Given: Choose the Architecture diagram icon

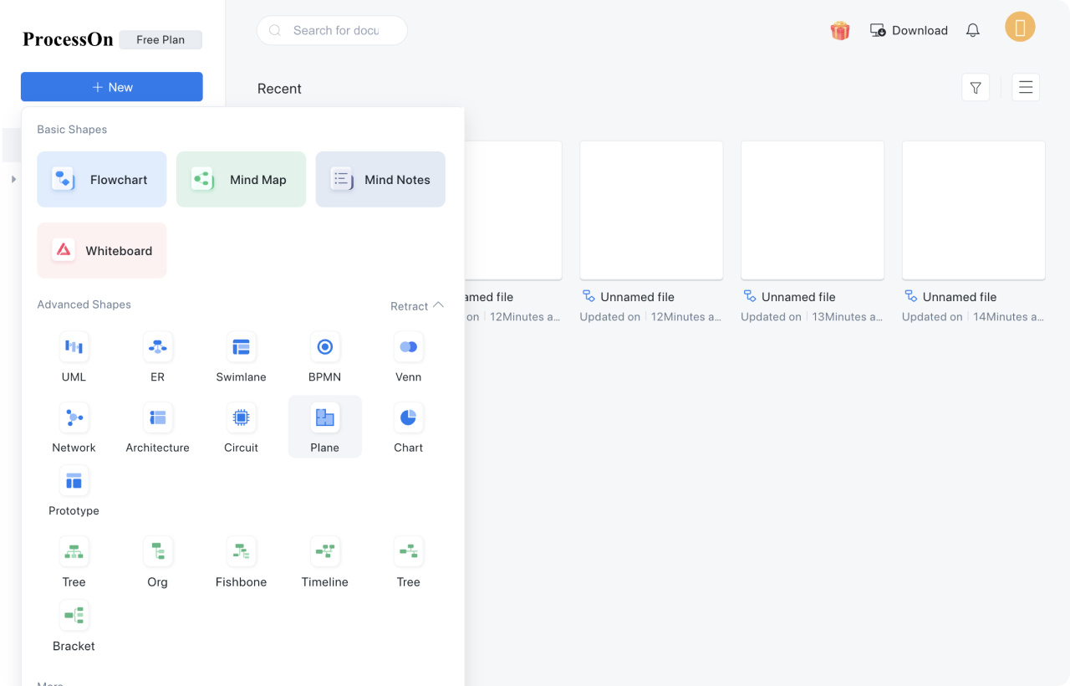Looking at the screenshot, I should 157,417.
